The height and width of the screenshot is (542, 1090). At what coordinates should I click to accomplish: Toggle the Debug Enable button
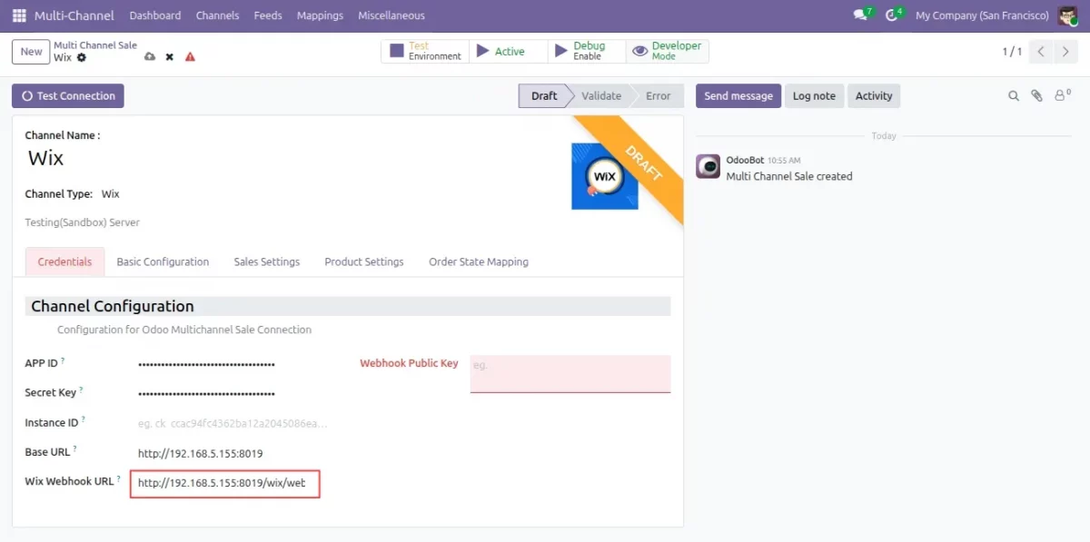coord(587,51)
